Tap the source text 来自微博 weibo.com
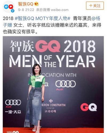 [52, 10]
